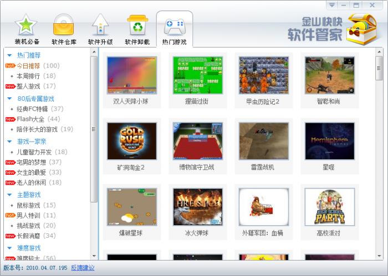Select Flash大全 (44) in sidebar
This screenshot has width=388, height=276.
[x=38, y=119]
